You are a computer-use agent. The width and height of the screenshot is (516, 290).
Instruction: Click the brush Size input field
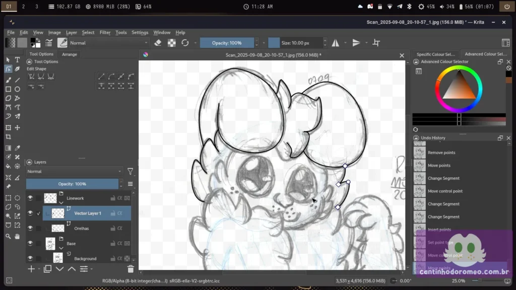point(295,43)
